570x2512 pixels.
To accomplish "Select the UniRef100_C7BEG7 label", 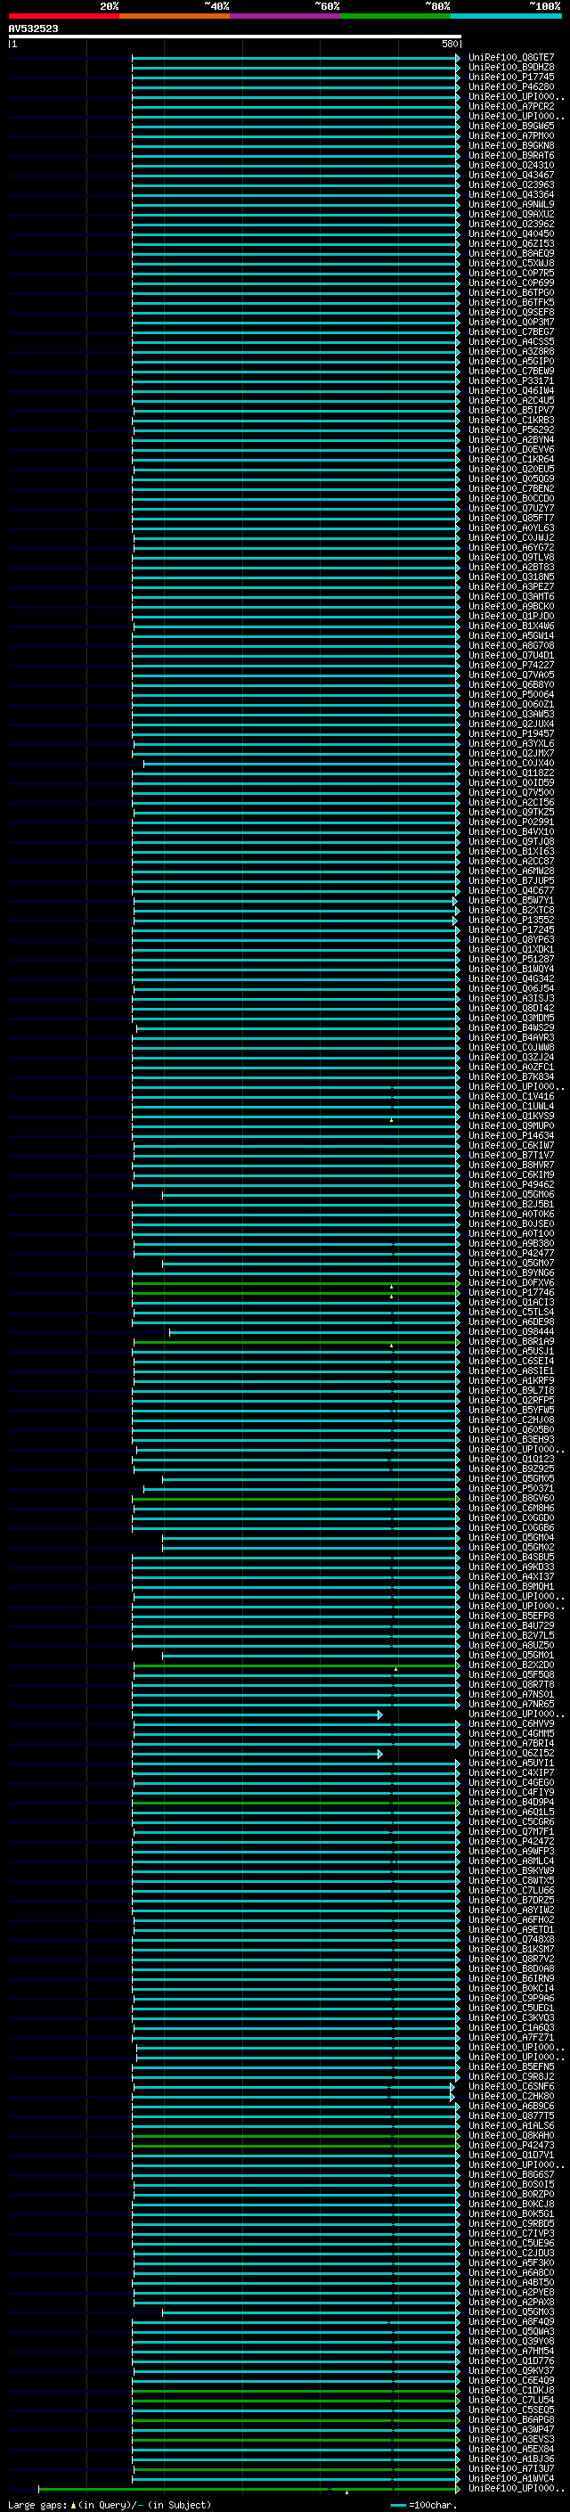I will click(x=511, y=331).
